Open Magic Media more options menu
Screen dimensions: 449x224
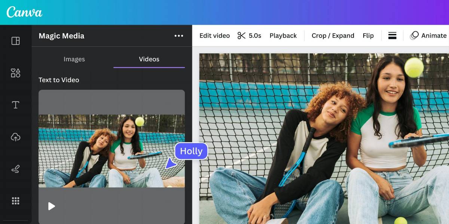[179, 36]
